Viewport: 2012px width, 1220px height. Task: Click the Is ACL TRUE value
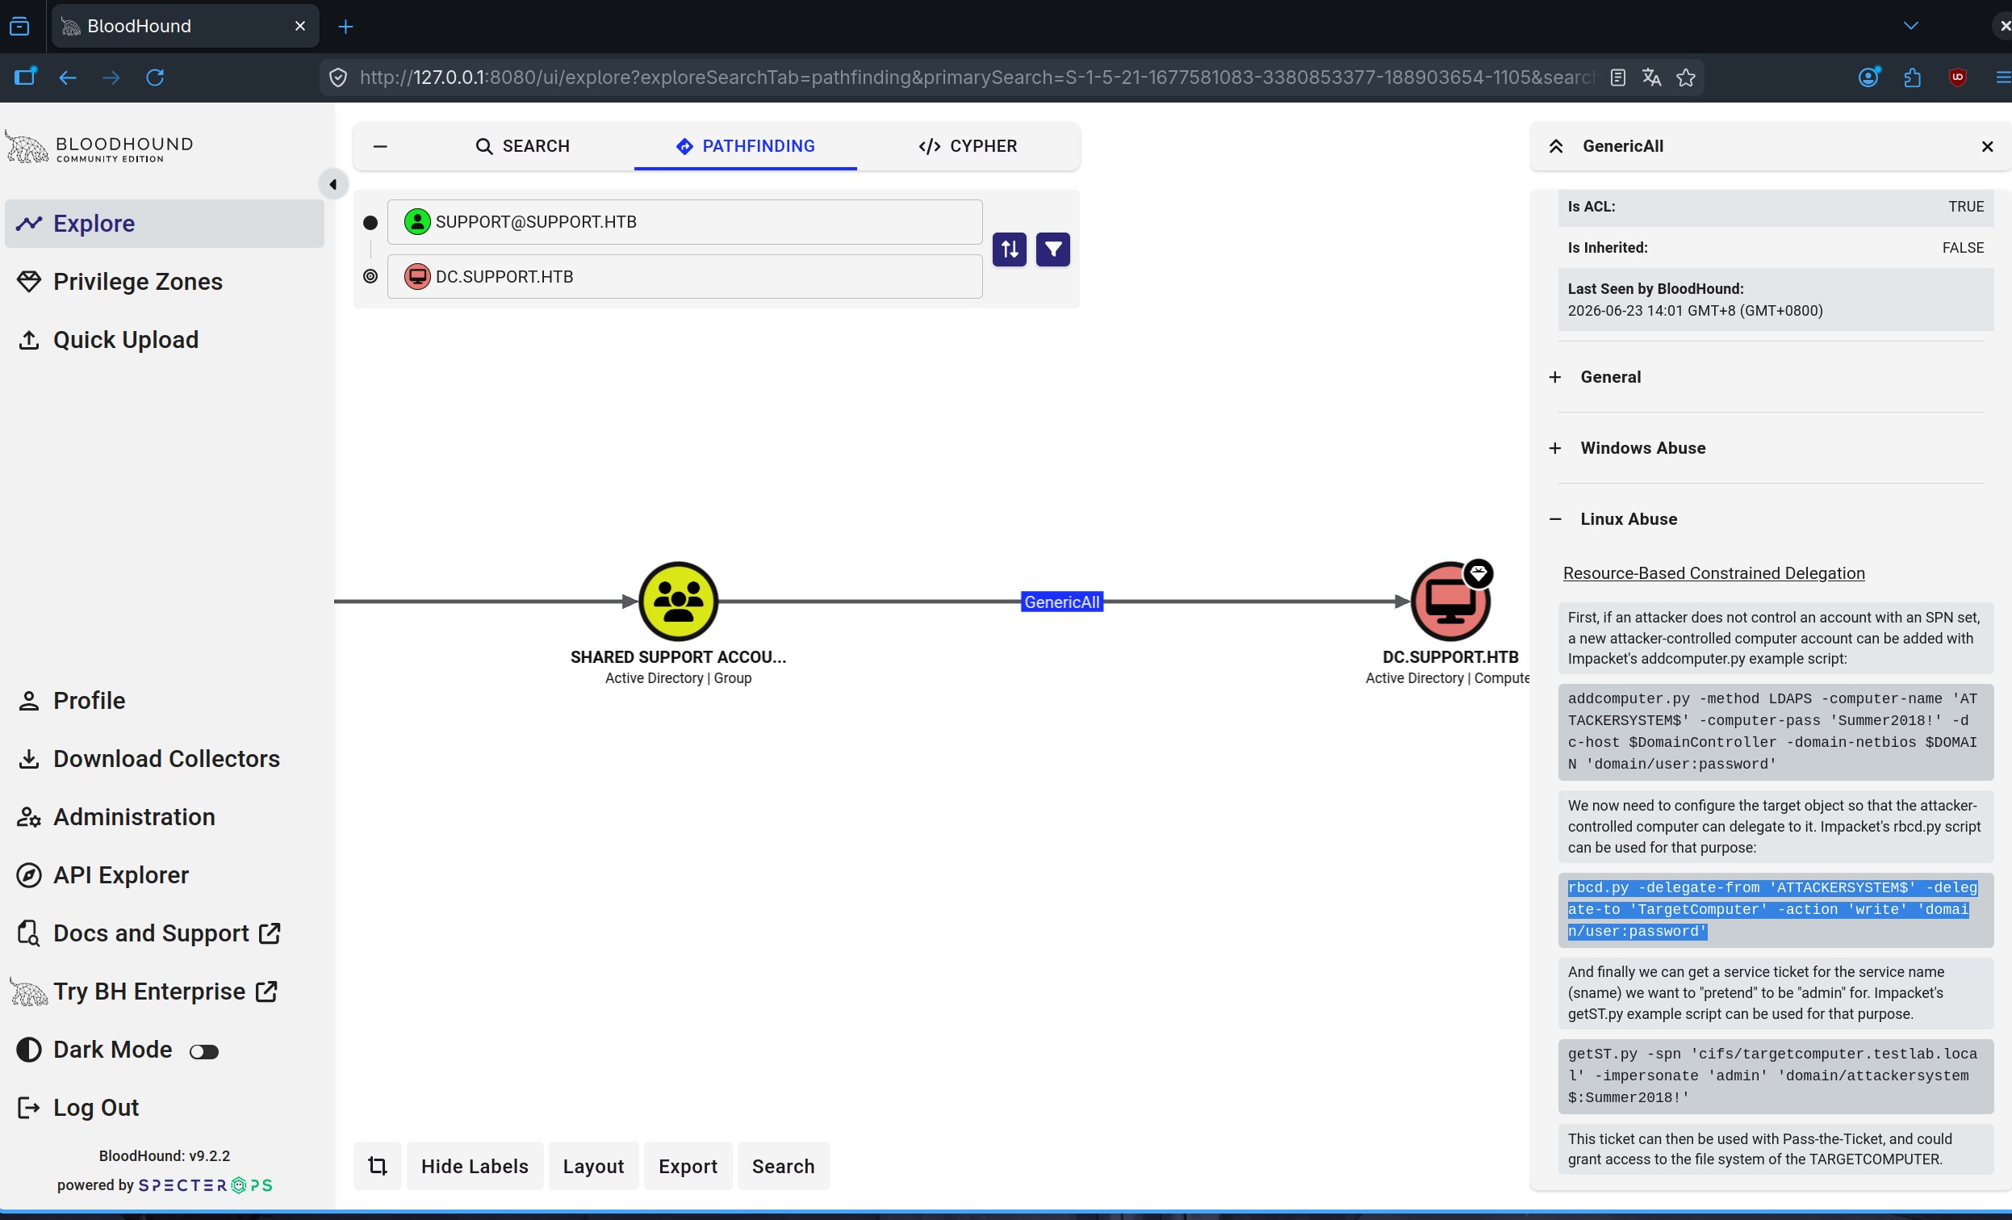[x=1965, y=207]
